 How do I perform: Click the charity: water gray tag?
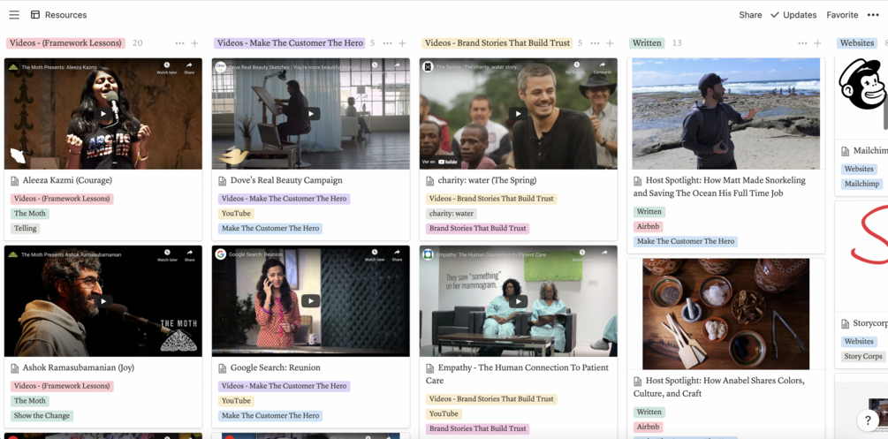pos(452,214)
